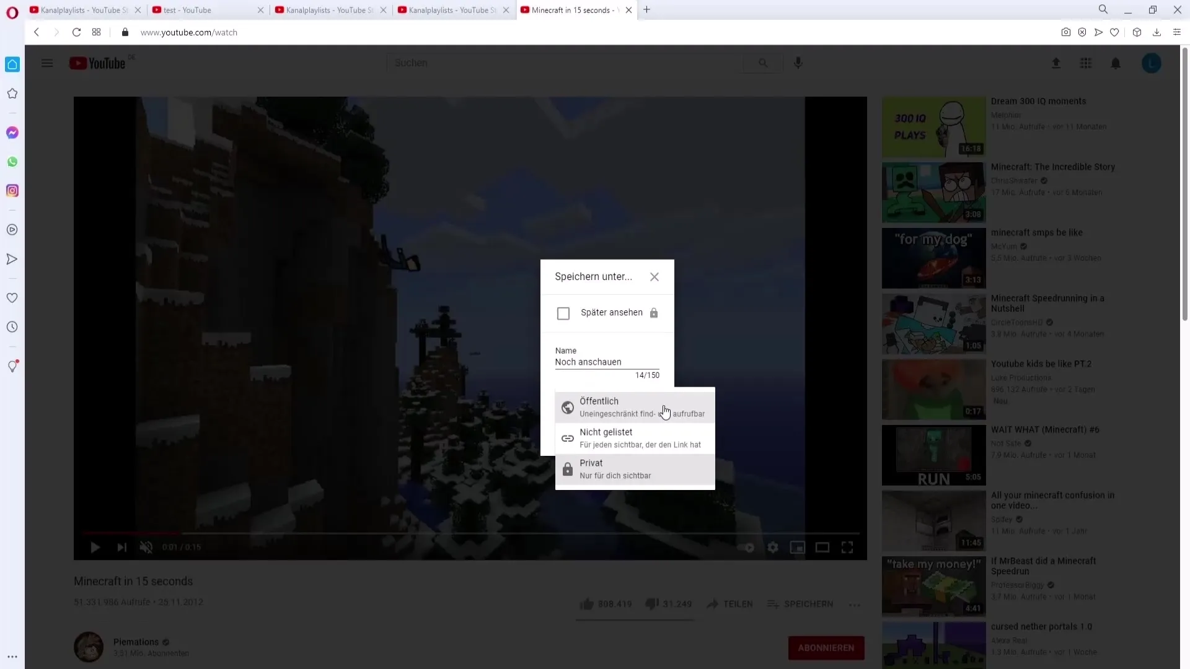Click the Opera logo menu button
Screen dimensions: 1190x669
12,12
